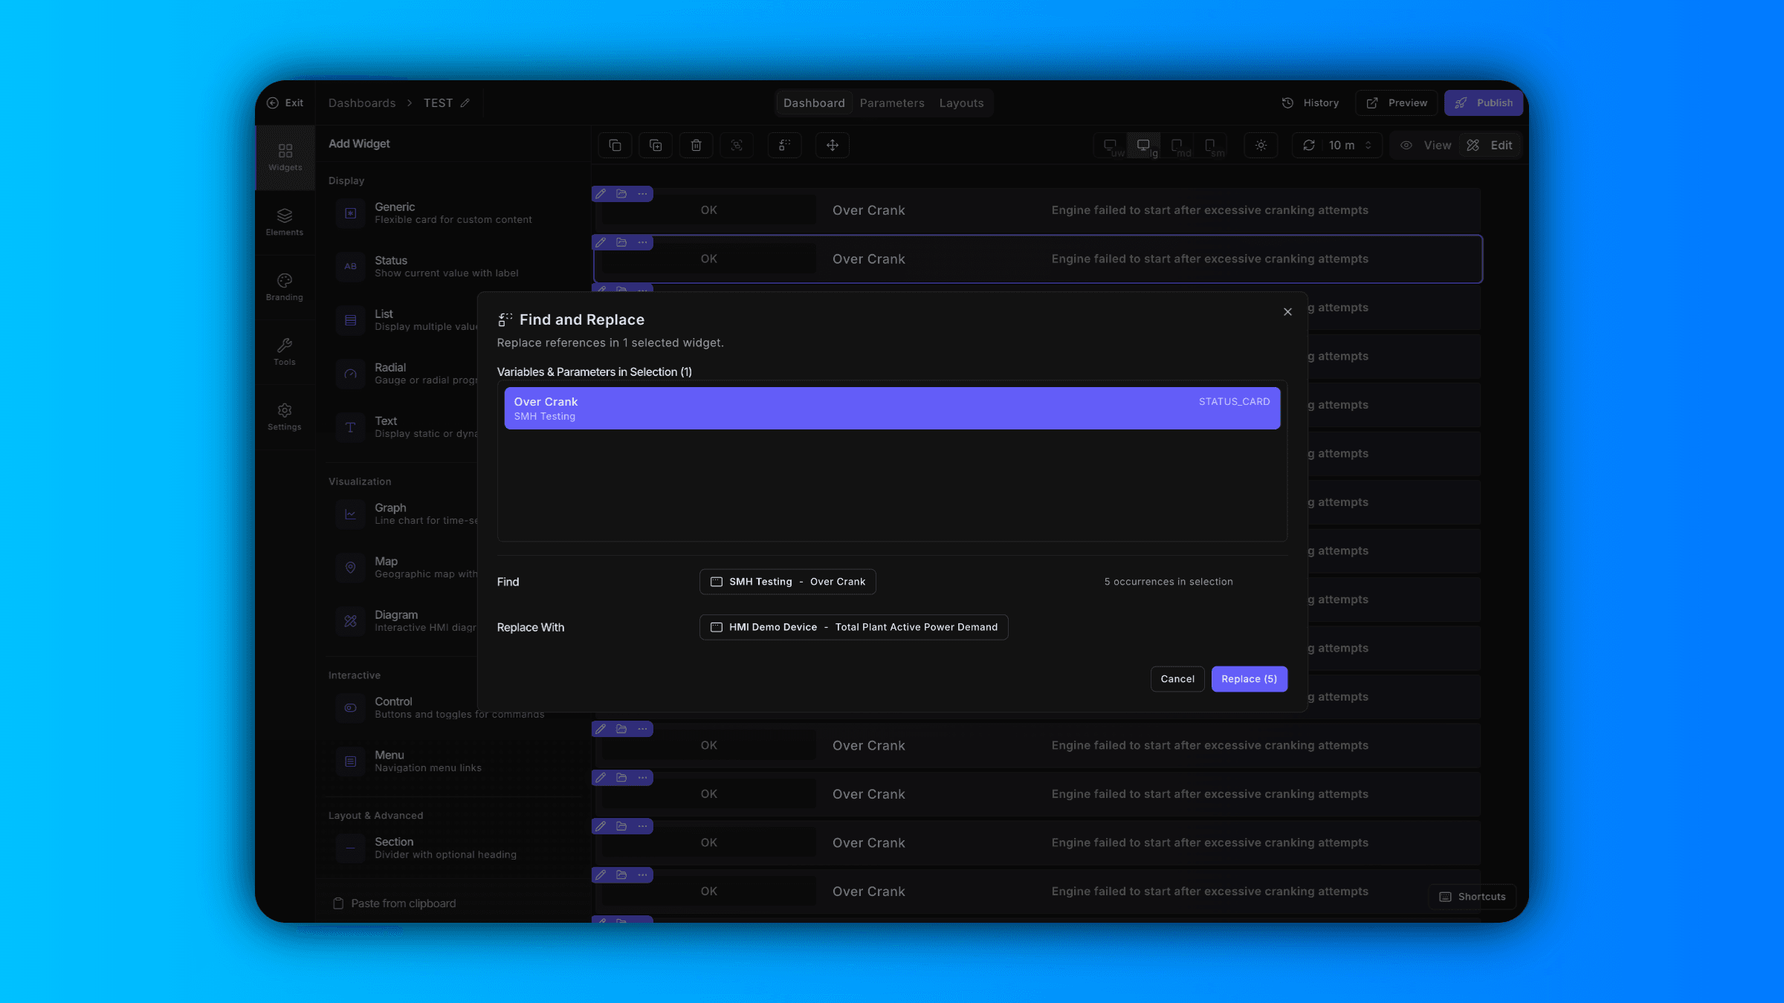Select the Over Crank variable in the selection list
The image size is (1784, 1003).
pos(891,408)
